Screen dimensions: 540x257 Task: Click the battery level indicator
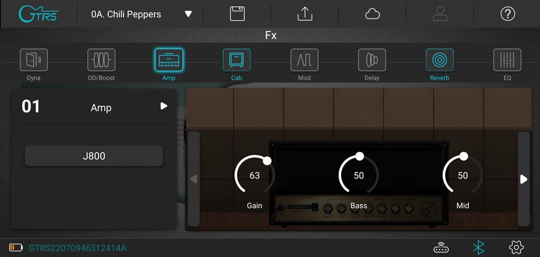pos(16,248)
